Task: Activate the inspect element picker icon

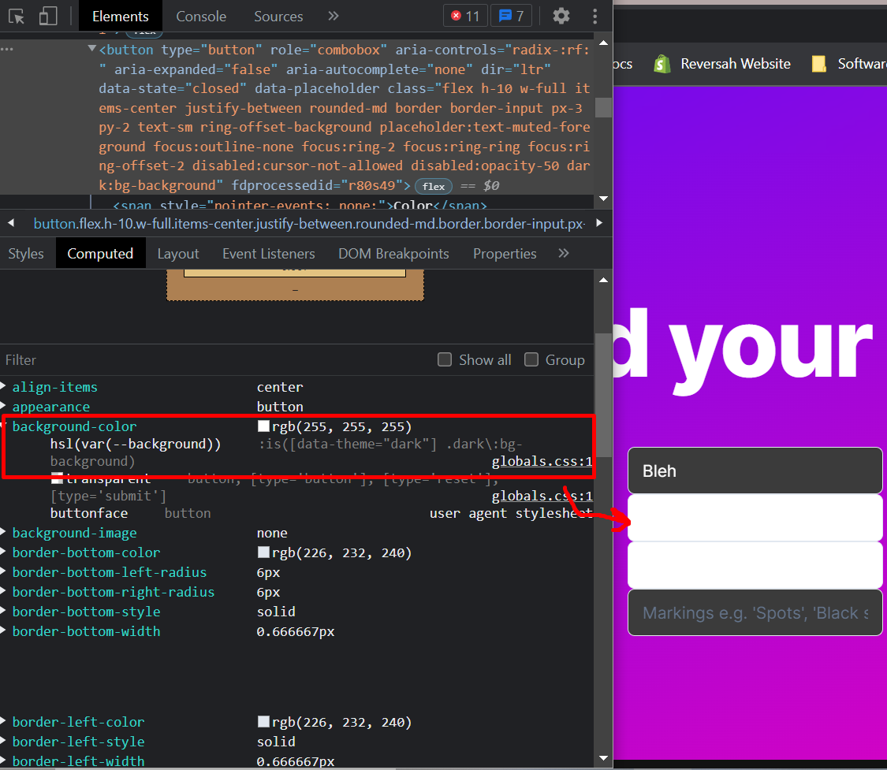Action: [x=17, y=16]
